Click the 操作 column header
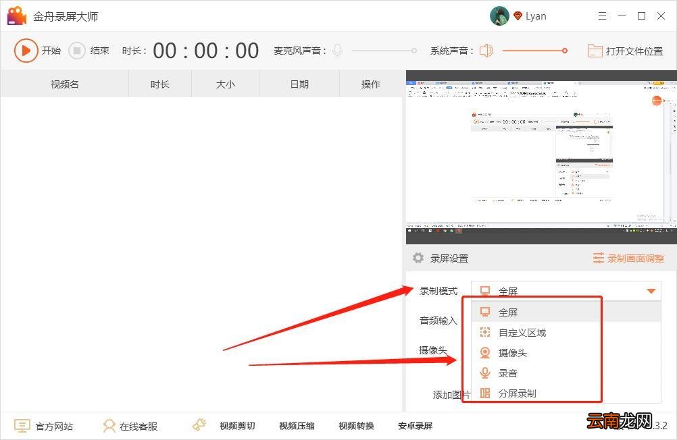The image size is (677, 440). tap(370, 84)
